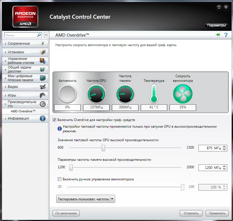Open the Параметры menu
The width and height of the screenshot is (233, 221).
(216, 25)
